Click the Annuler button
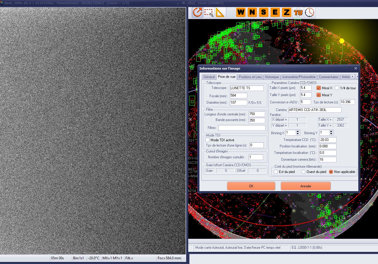Viewport: 378px width, 264px height. (305, 186)
